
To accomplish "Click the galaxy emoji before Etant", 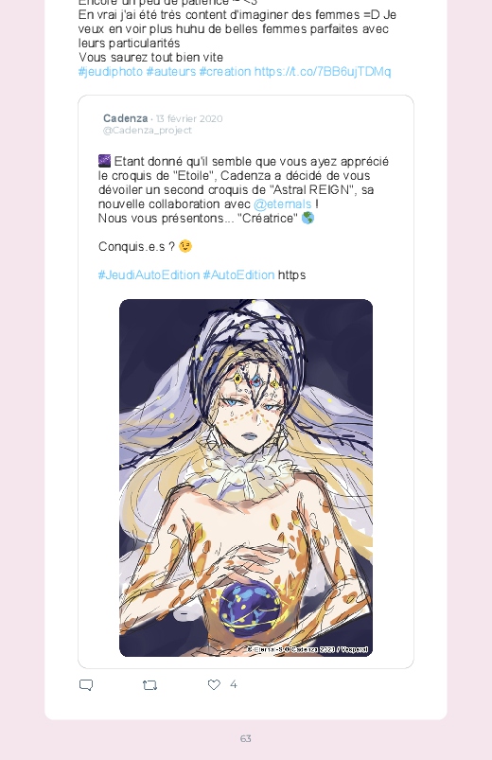I will pos(104,161).
